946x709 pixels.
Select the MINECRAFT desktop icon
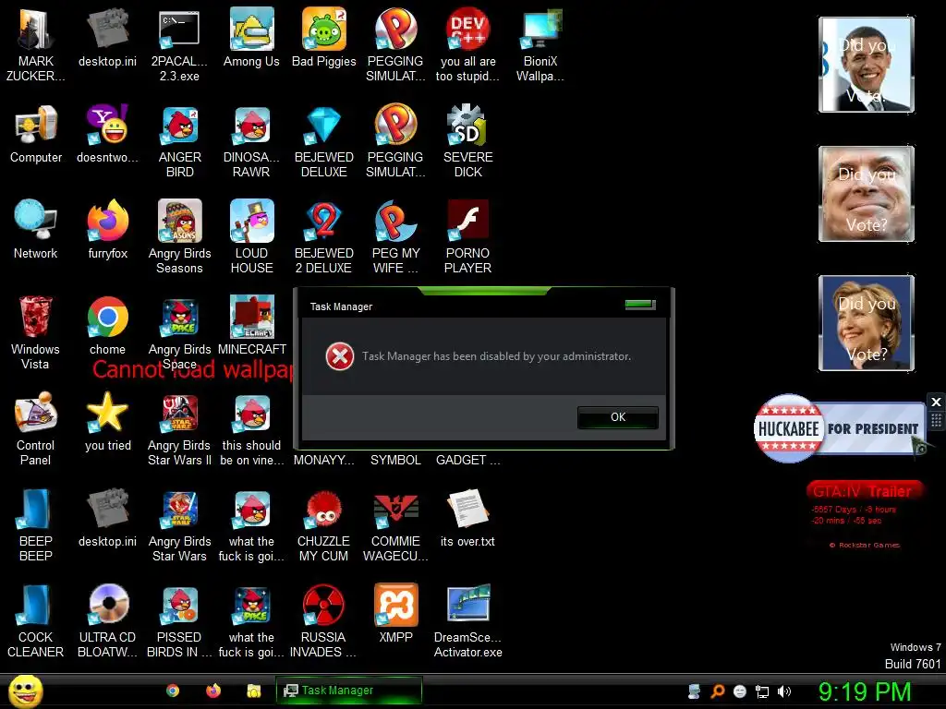point(251,326)
